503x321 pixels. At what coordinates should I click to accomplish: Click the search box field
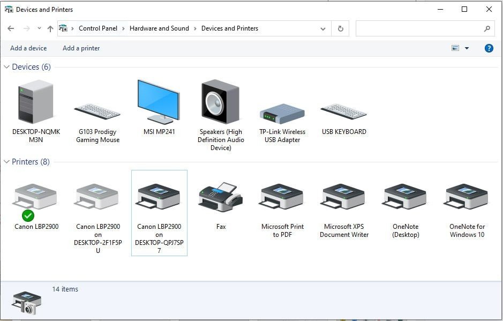(419, 29)
